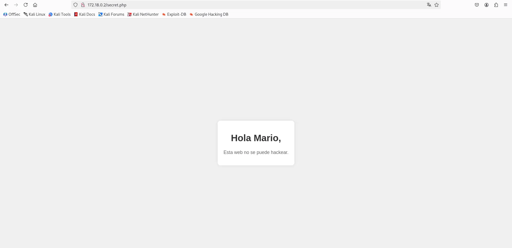Click the forward navigation arrow
Screen dimensions: 512x248
(16, 5)
